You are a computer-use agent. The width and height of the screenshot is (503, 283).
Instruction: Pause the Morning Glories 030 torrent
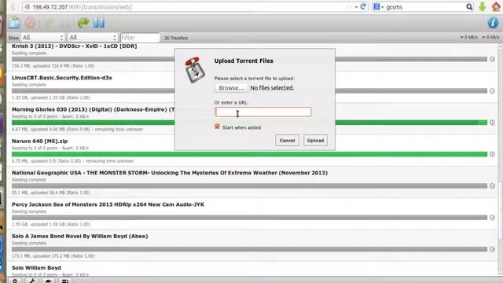(x=492, y=123)
